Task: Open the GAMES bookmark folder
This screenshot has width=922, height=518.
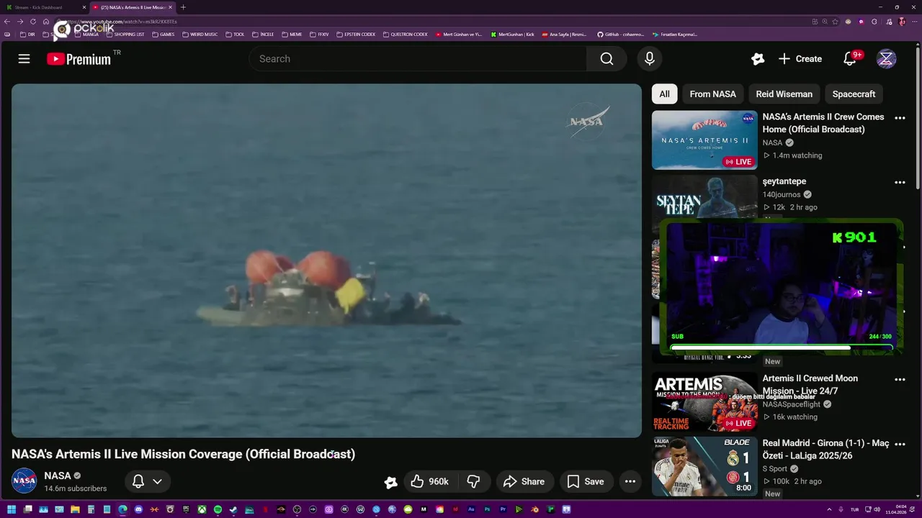Action: (x=163, y=34)
